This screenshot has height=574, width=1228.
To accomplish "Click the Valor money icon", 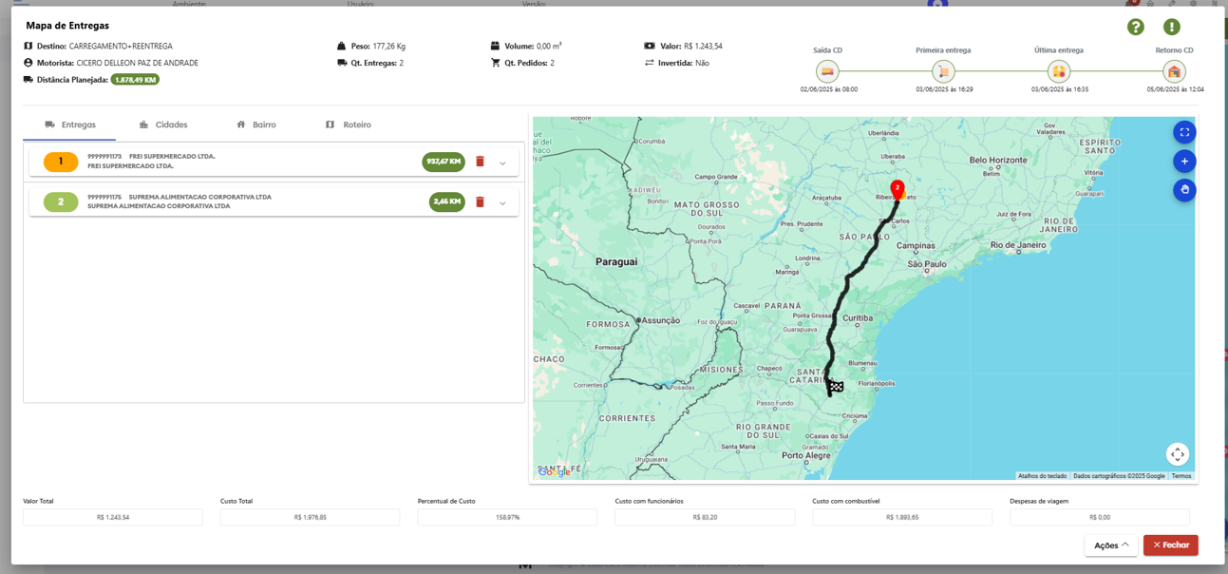I will coord(650,46).
